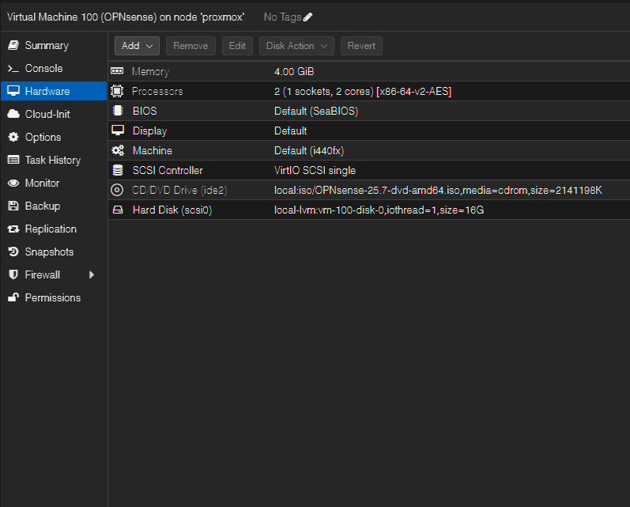630x507 pixels.
Task: Click the OPNsense ISO cdrom value
Action: tap(438, 190)
